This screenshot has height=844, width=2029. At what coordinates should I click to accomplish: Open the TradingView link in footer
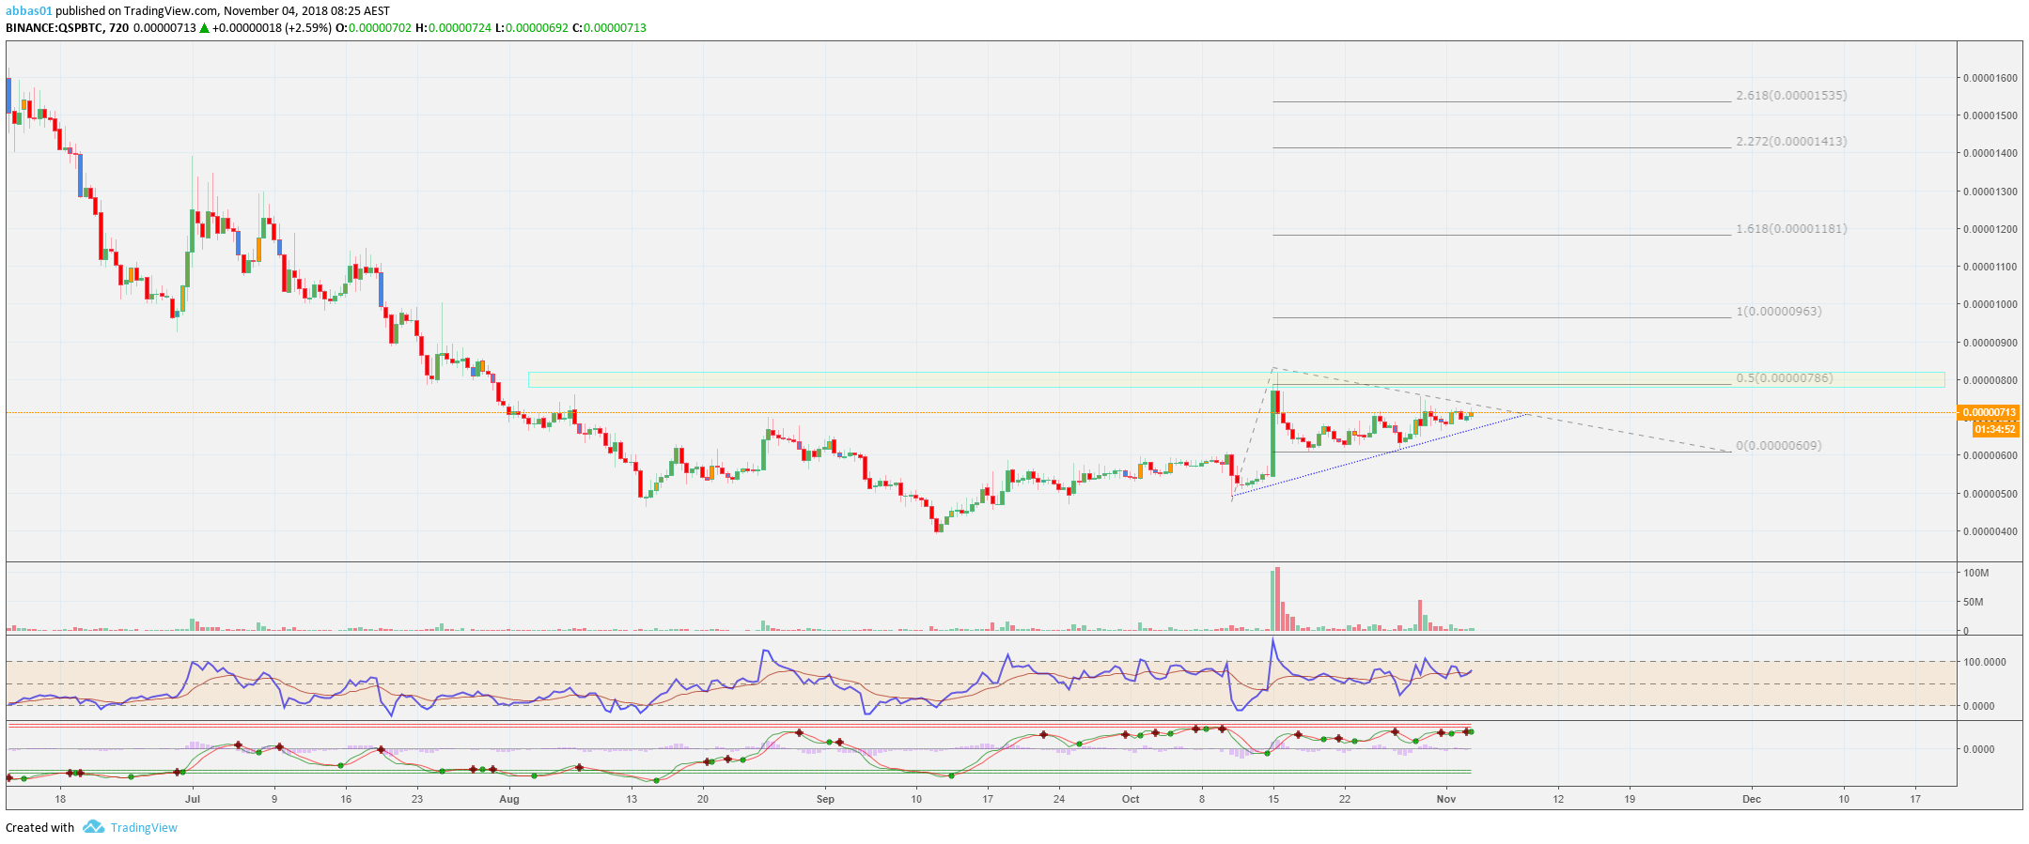[x=144, y=828]
